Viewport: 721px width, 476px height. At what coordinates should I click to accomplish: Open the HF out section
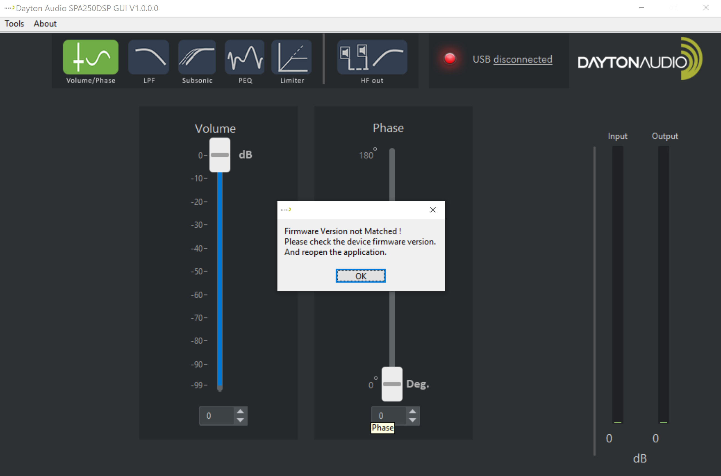[372, 57]
